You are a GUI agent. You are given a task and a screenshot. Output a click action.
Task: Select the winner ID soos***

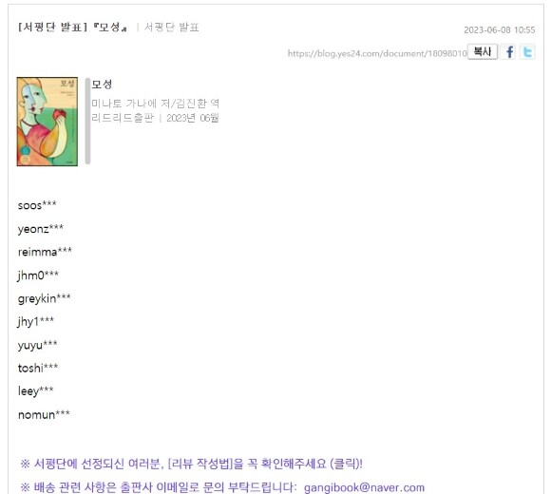(37, 205)
